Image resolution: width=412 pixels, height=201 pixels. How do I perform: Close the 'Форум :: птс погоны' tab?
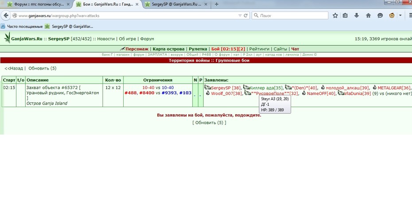(68, 4)
